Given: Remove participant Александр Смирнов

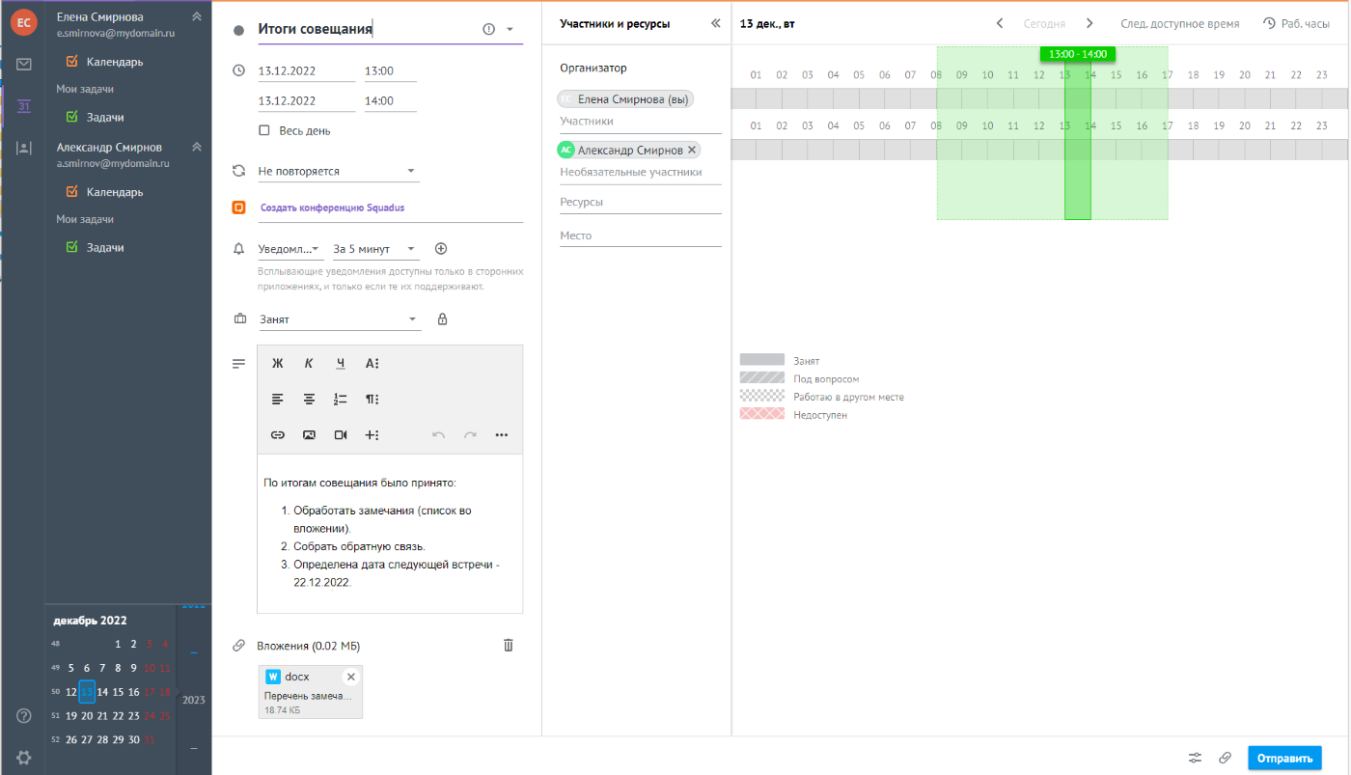Looking at the screenshot, I should (x=692, y=151).
